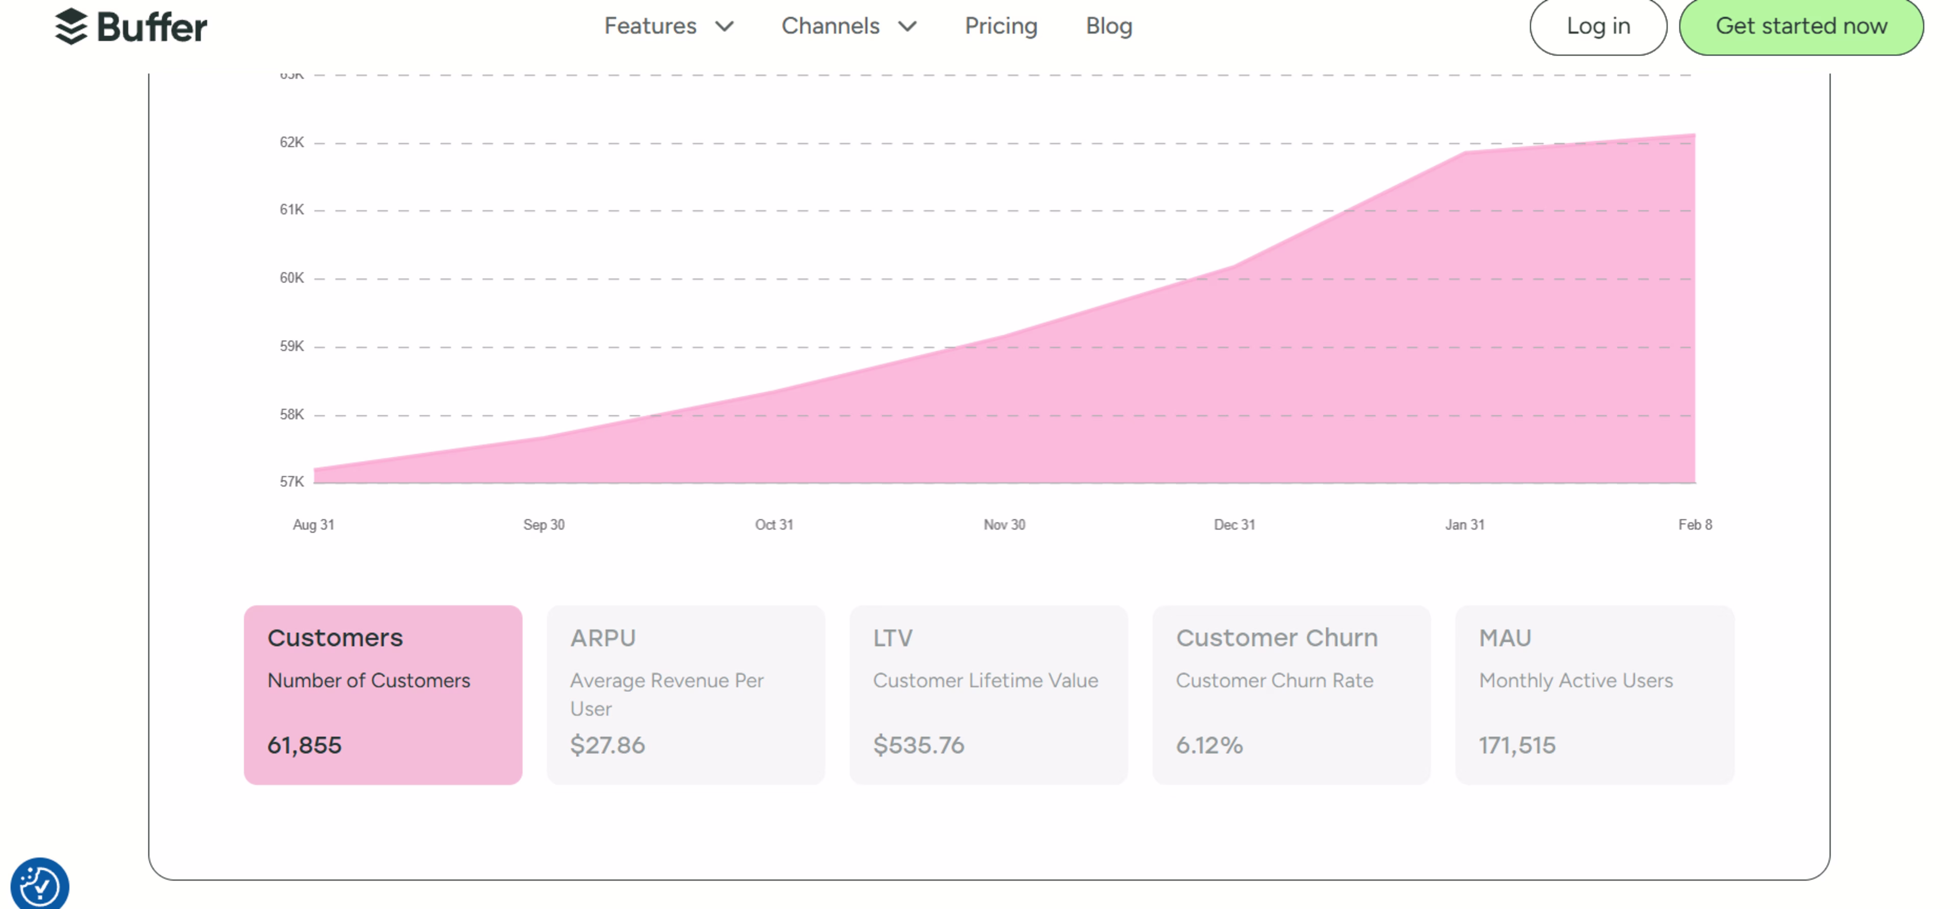Click the Oct 31 axis label
Viewport: 1960px width, 909px height.
(x=774, y=525)
